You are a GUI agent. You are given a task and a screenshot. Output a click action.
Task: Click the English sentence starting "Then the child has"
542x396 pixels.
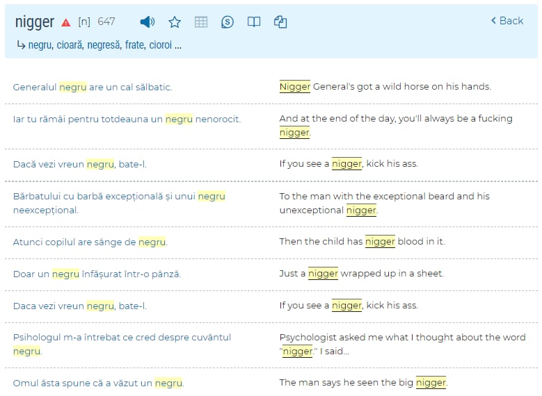pos(362,241)
